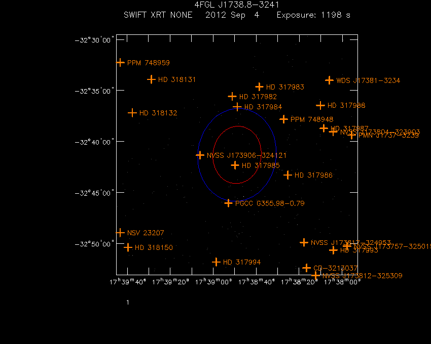Click declination label -32°30'00"
Image resolution: width=431 pixels, height=344 pixels.
94,40
